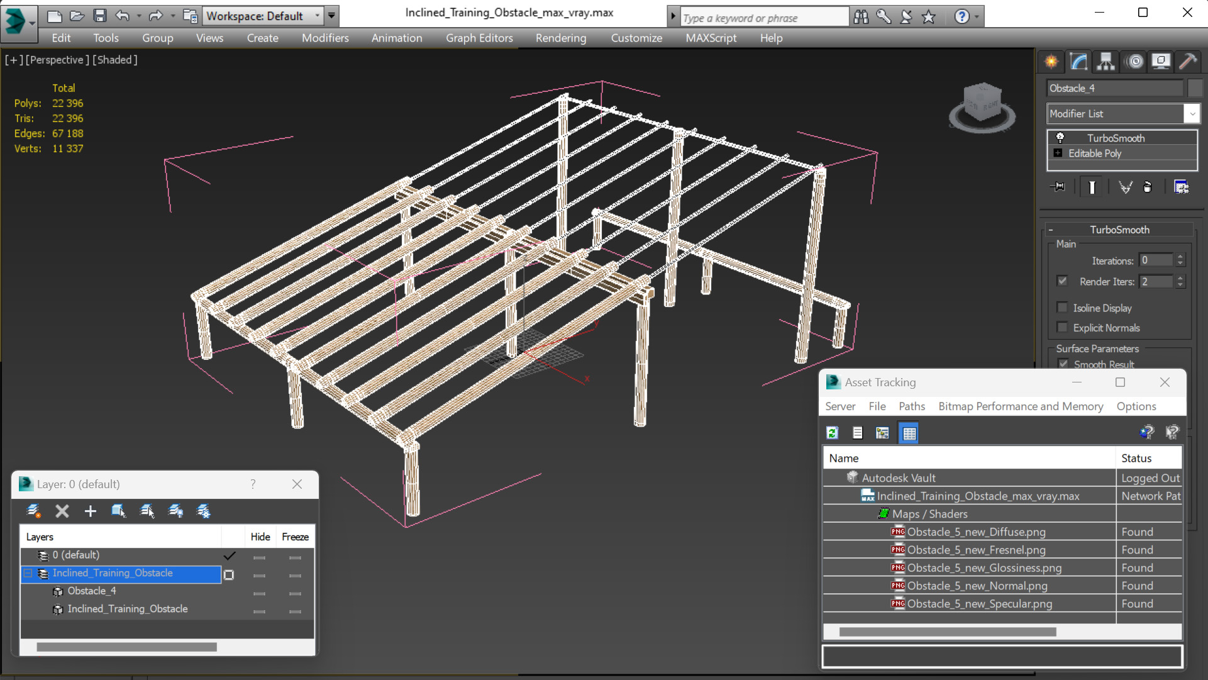Open the Hierarchy command panel tab
Image resolution: width=1208 pixels, height=680 pixels.
[x=1105, y=61]
